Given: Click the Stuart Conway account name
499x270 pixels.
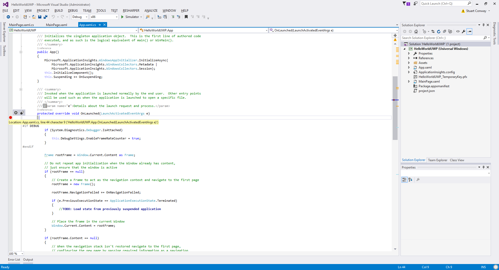Looking at the screenshot, I should point(476,11).
